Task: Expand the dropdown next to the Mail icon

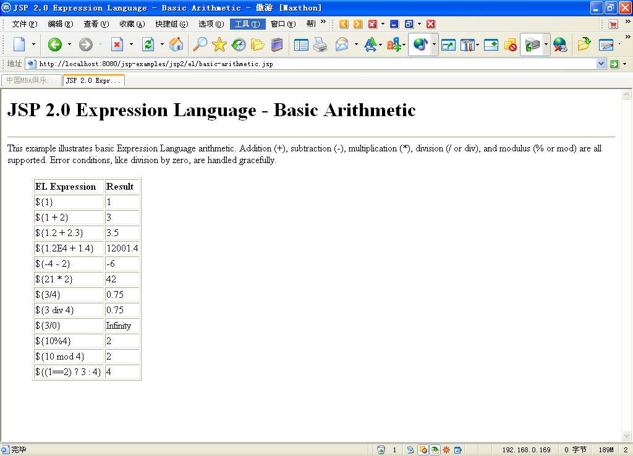Action: point(356,44)
